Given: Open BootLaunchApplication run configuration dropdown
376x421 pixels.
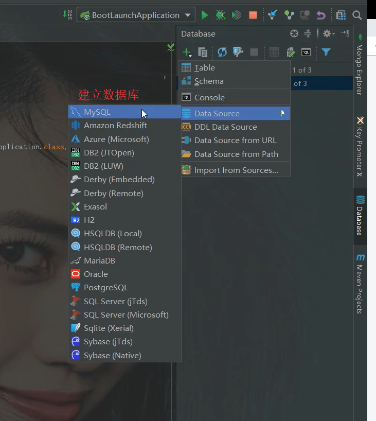Looking at the screenshot, I should click(136, 15).
